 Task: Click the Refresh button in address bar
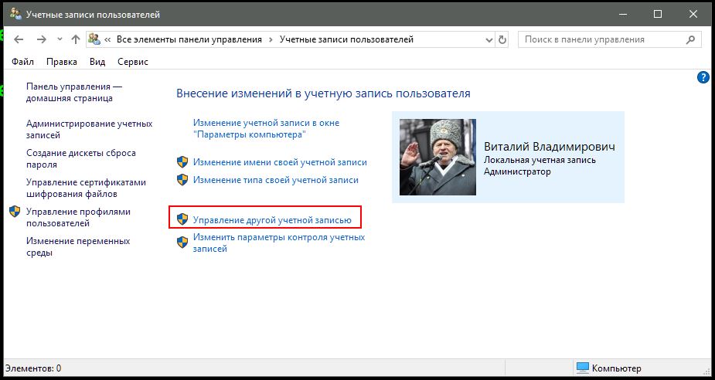[x=502, y=39]
